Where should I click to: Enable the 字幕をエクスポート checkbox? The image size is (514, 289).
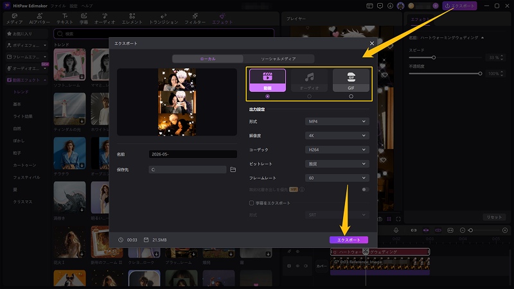point(251,203)
